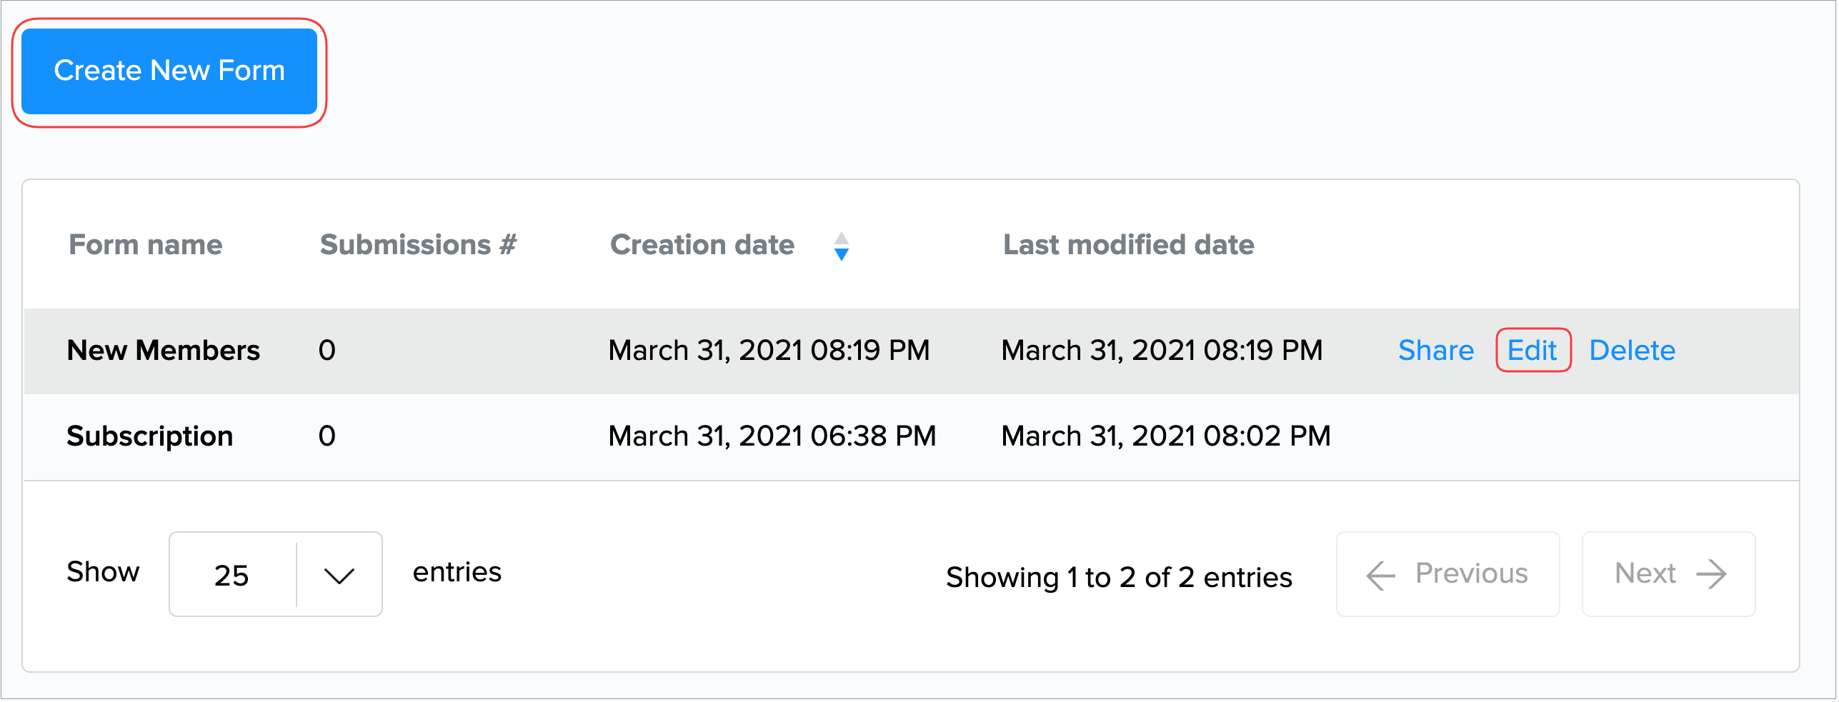Select the New Members form row

[x=164, y=351]
